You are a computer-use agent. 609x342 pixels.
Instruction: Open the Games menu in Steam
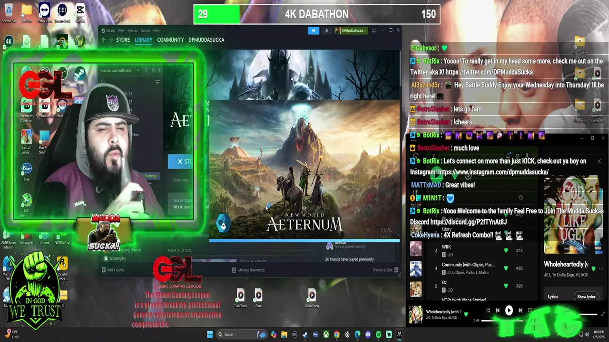click(x=145, y=30)
